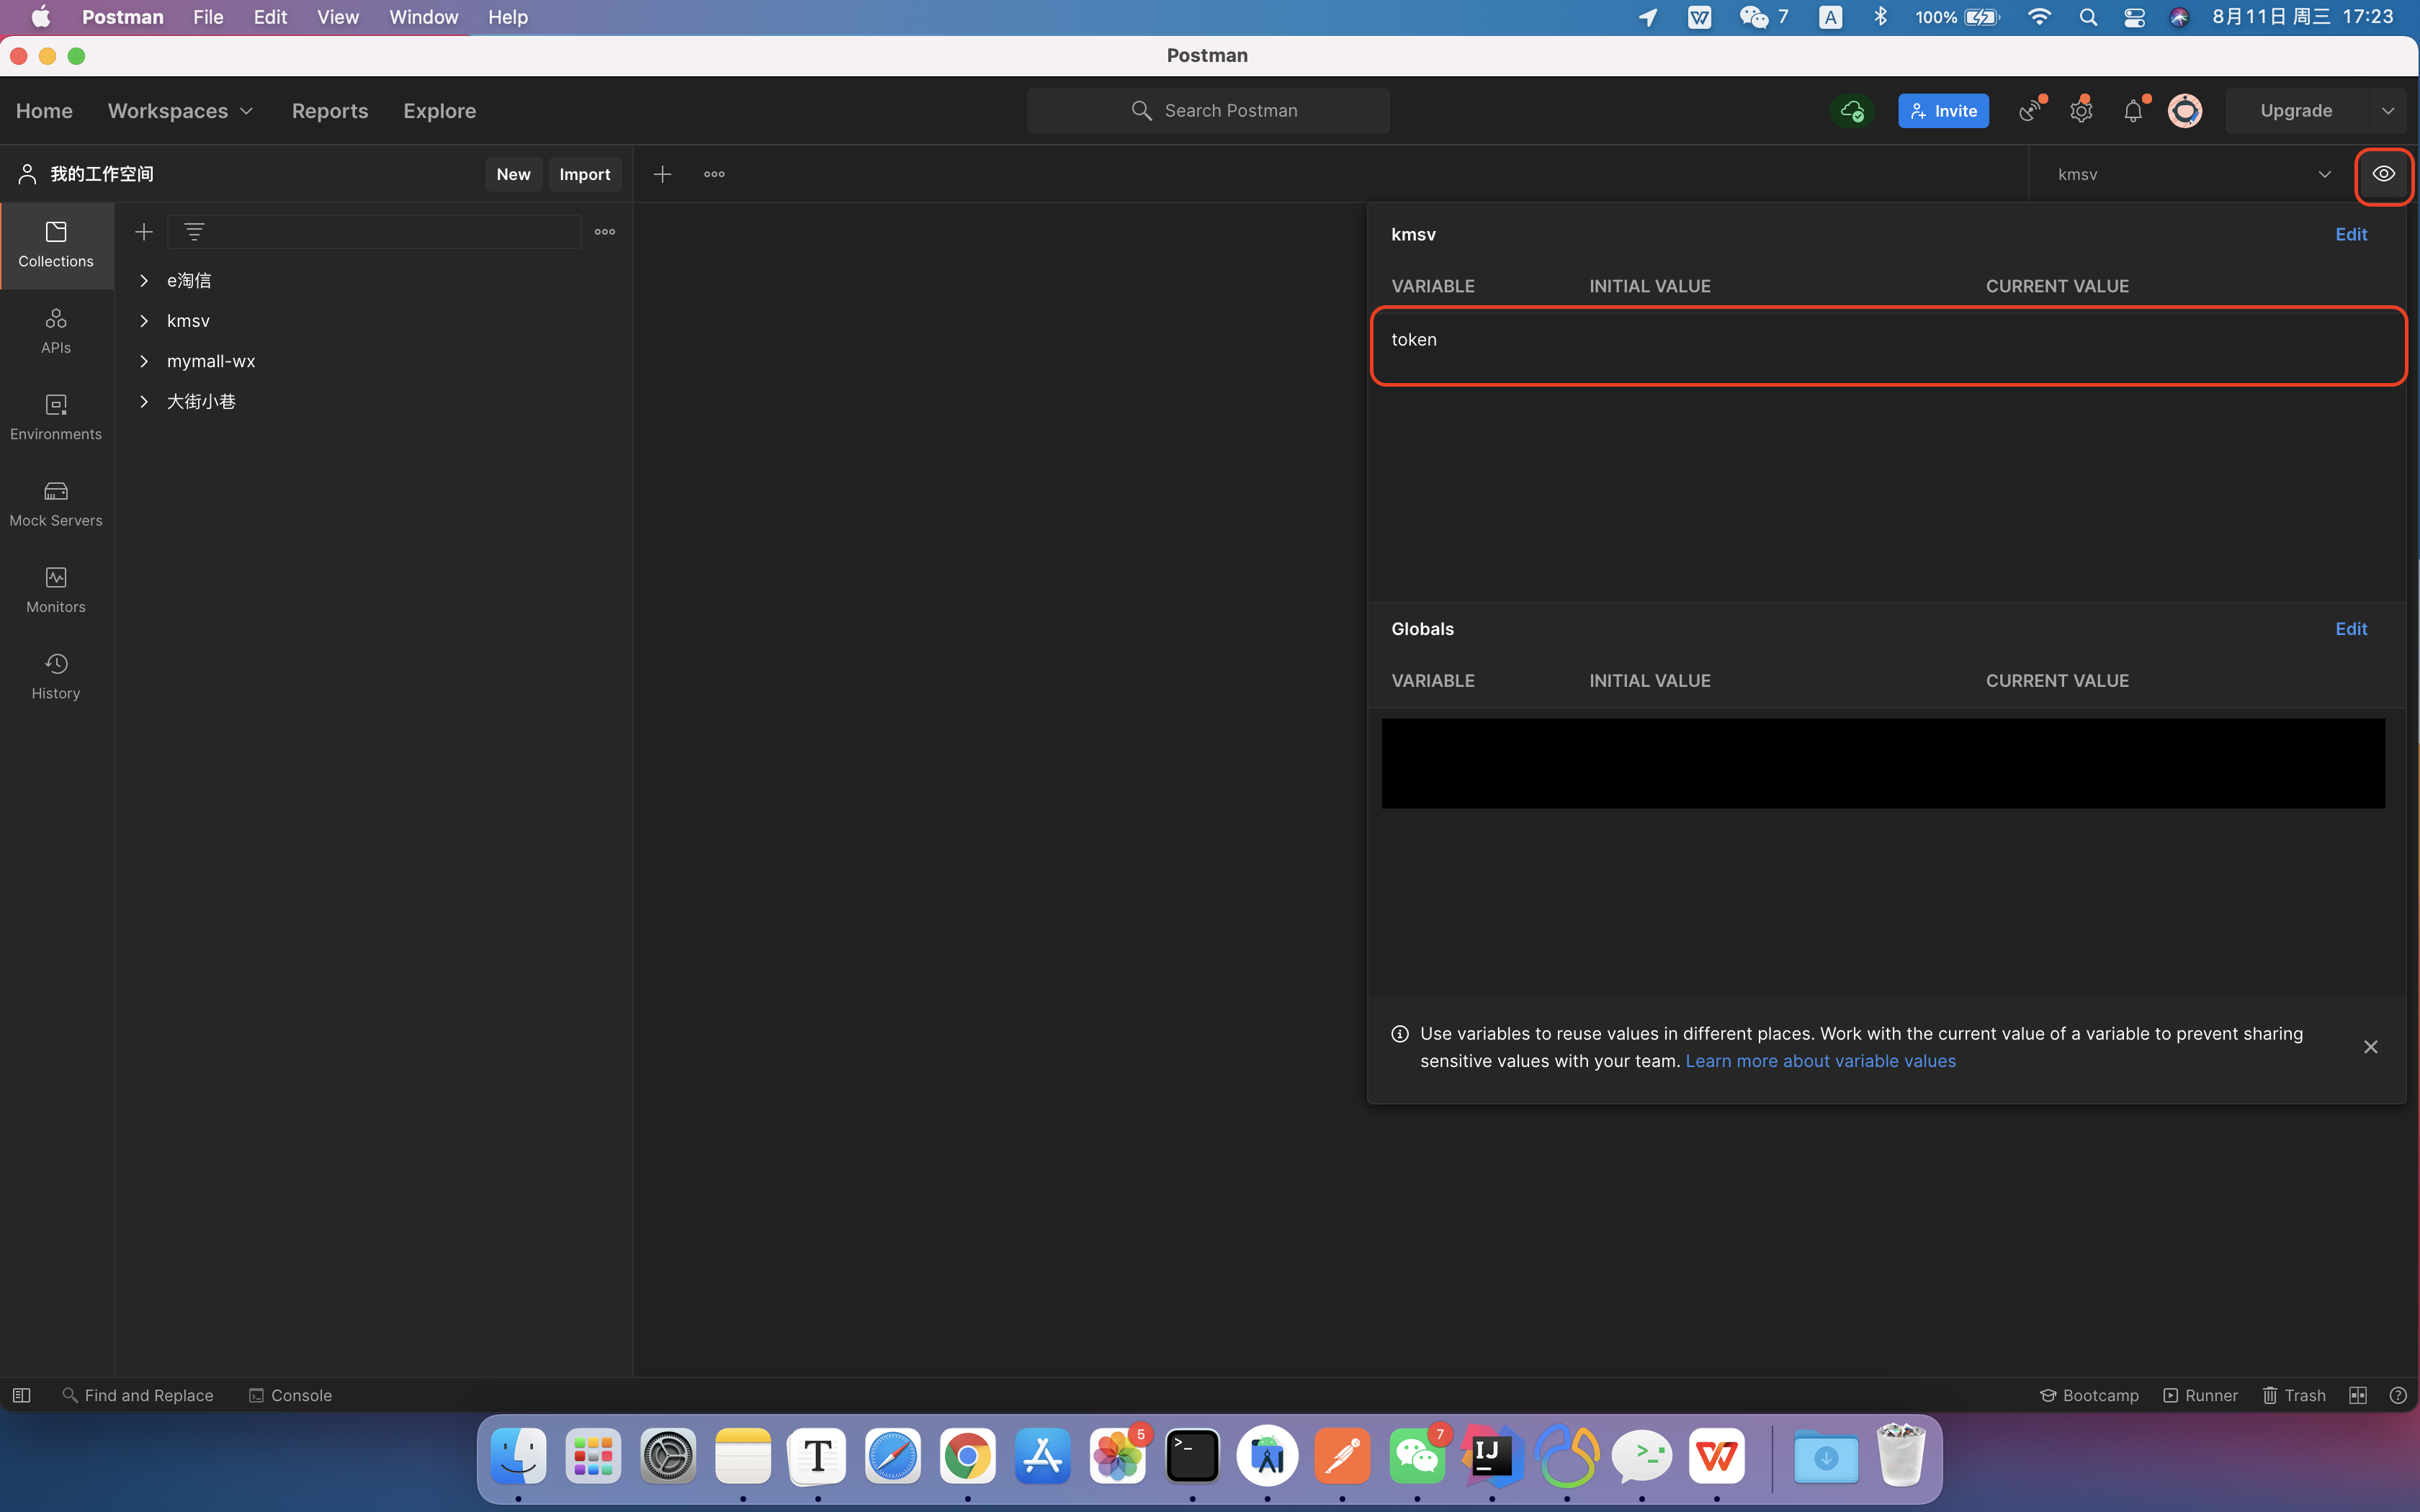Open the Monitors sidebar tab

[x=56, y=590]
